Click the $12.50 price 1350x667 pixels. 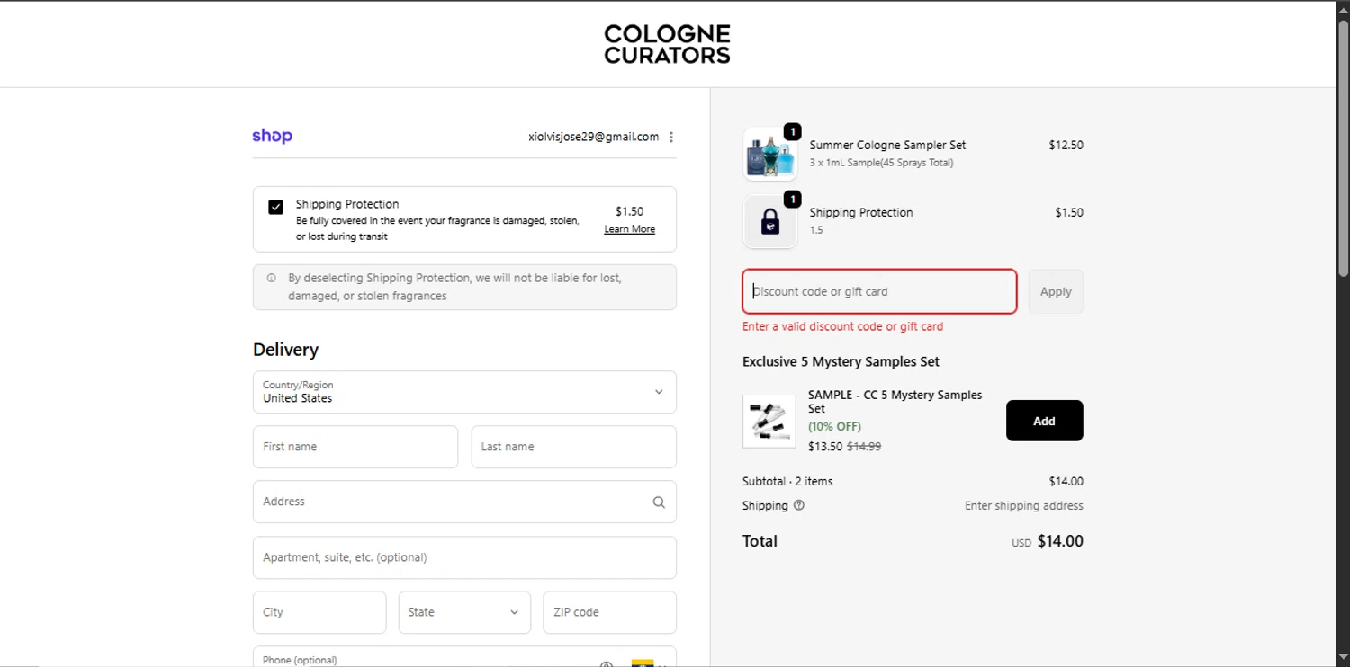tap(1066, 145)
